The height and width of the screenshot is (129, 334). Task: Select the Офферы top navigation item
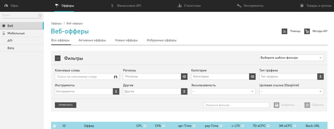pyautogui.click(x=65, y=6)
